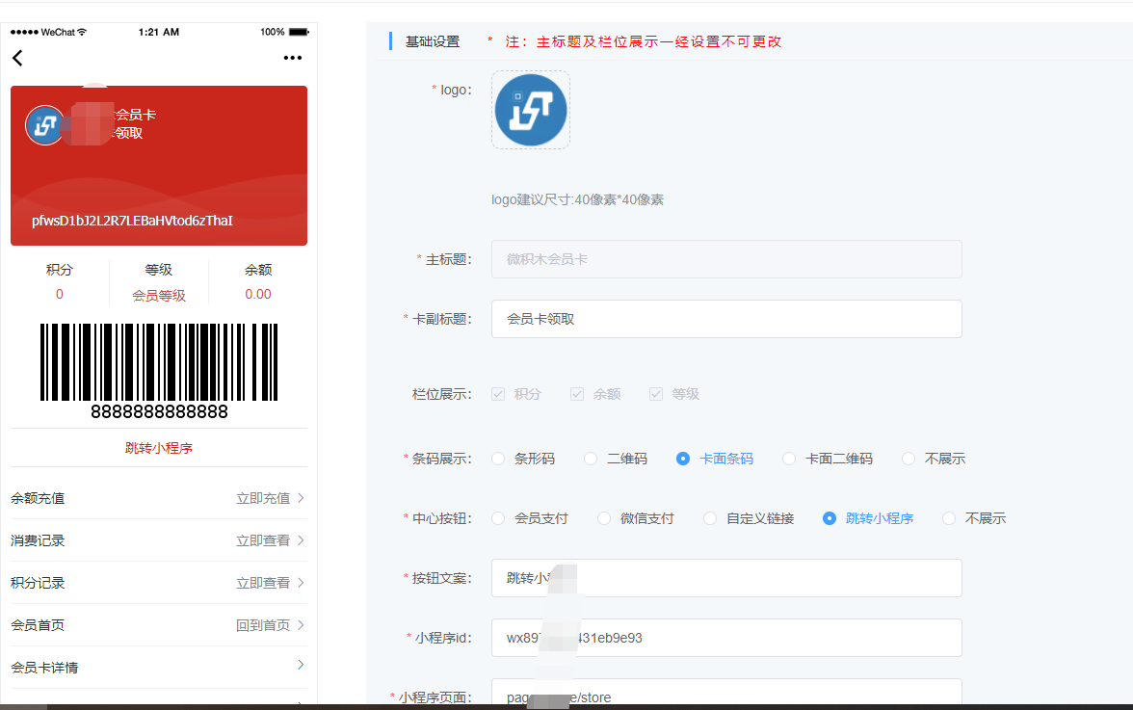Tap the 积分 value 0 in preview
Viewport: 1133px width, 710px height.
pos(60,295)
